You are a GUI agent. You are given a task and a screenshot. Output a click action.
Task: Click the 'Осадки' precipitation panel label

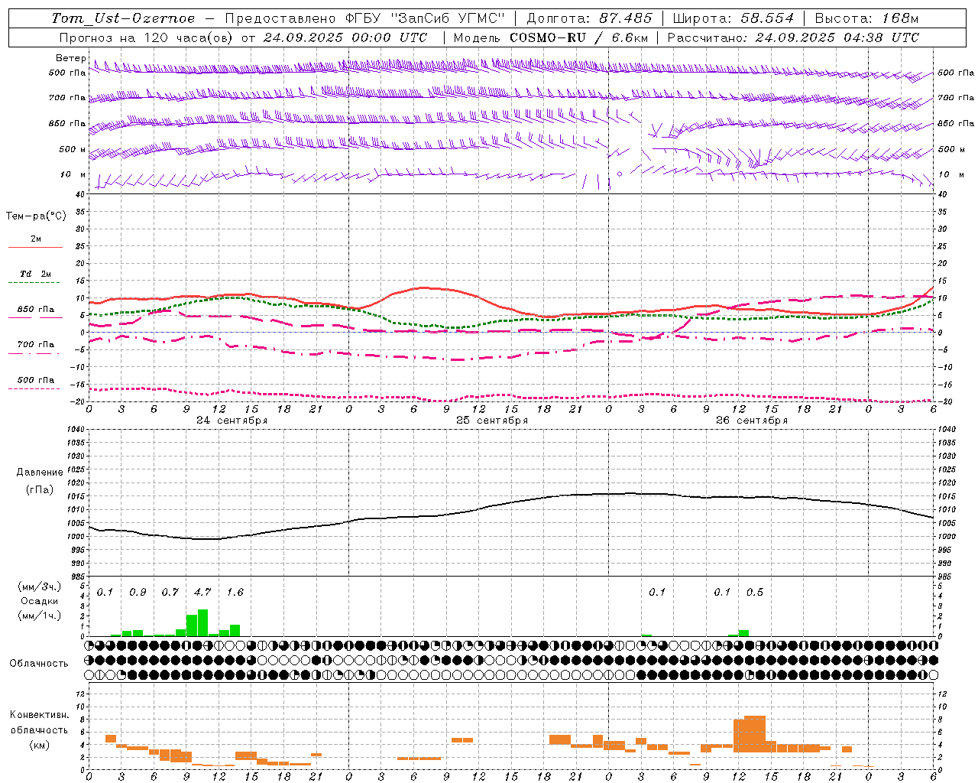(39, 601)
